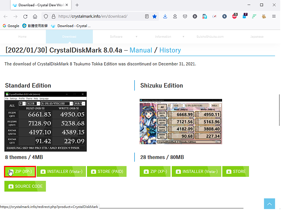Open the Chinese-named bookmark in bookmarks bar

coord(35,26)
